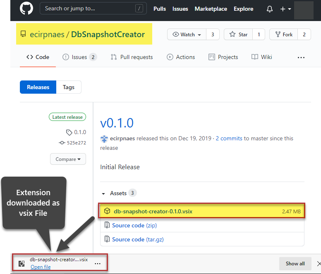Open the more tabs ellipsis menu
The height and width of the screenshot is (274, 321).
point(301,58)
